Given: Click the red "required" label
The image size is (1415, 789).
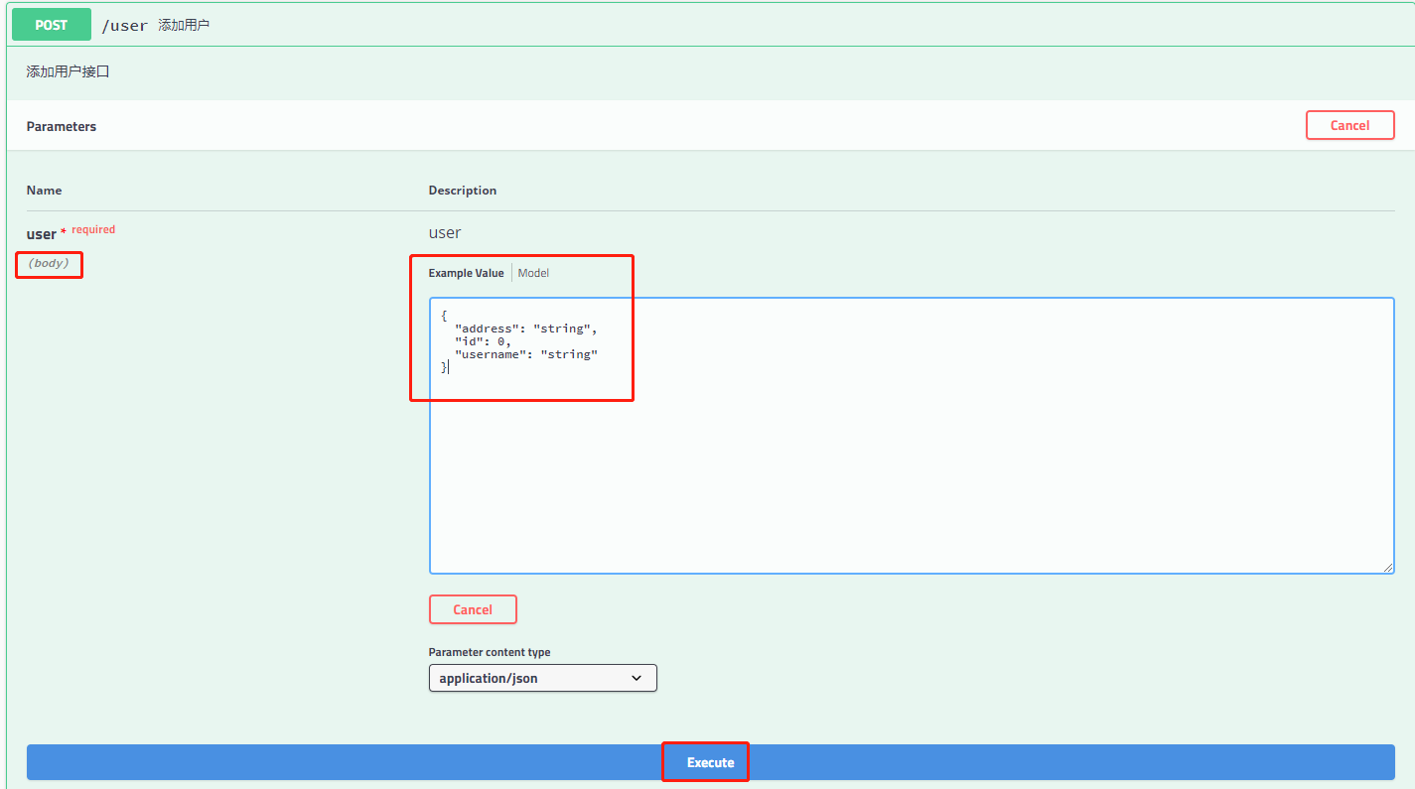Looking at the screenshot, I should tap(93, 229).
